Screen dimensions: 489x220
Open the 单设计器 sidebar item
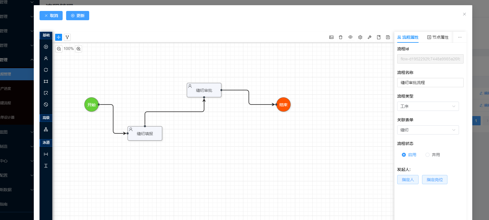(x=17, y=118)
